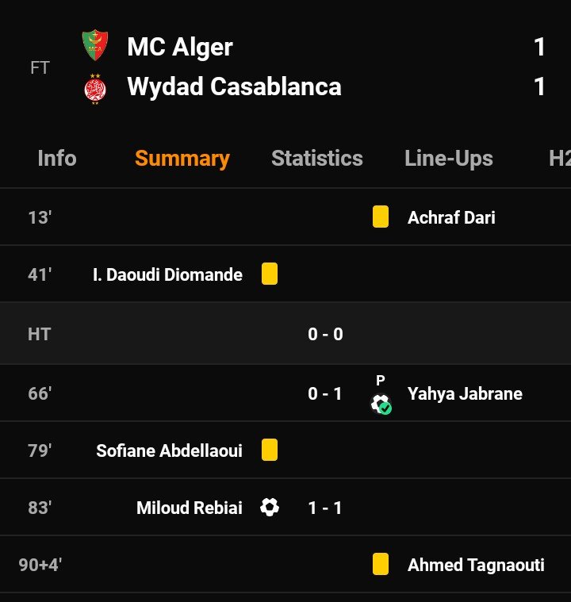Switch to the Statistics tab
This screenshot has width=571, height=602.
317,159
